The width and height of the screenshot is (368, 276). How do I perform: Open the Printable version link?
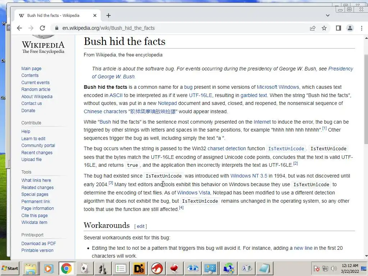[37, 250]
